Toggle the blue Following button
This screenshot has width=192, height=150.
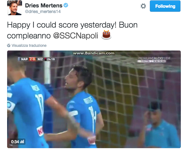click(x=165, y=6)
